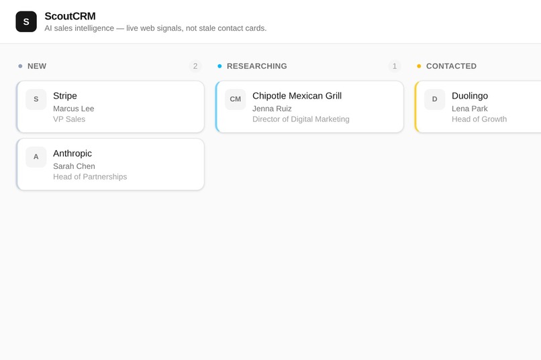Click the S avatar on Stripe card
The image size is (541, 360).
click(36, 99)
